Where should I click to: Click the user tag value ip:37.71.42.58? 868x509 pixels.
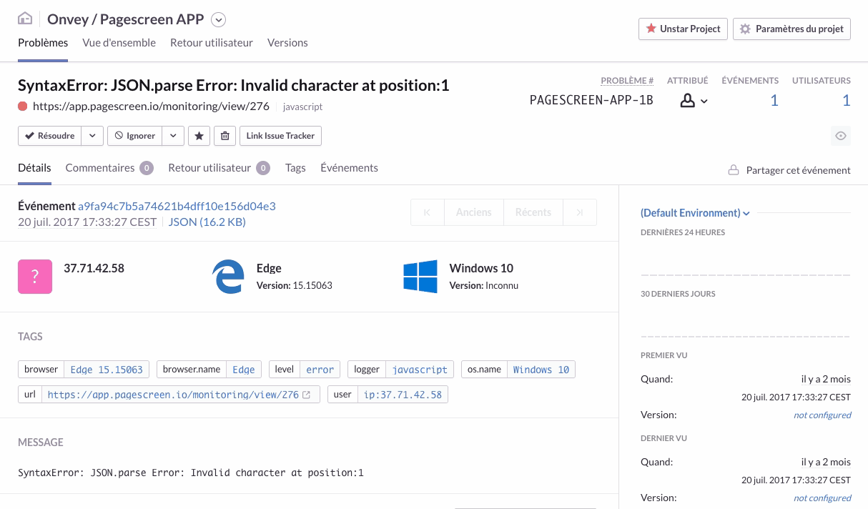click(x=403, y=395)
